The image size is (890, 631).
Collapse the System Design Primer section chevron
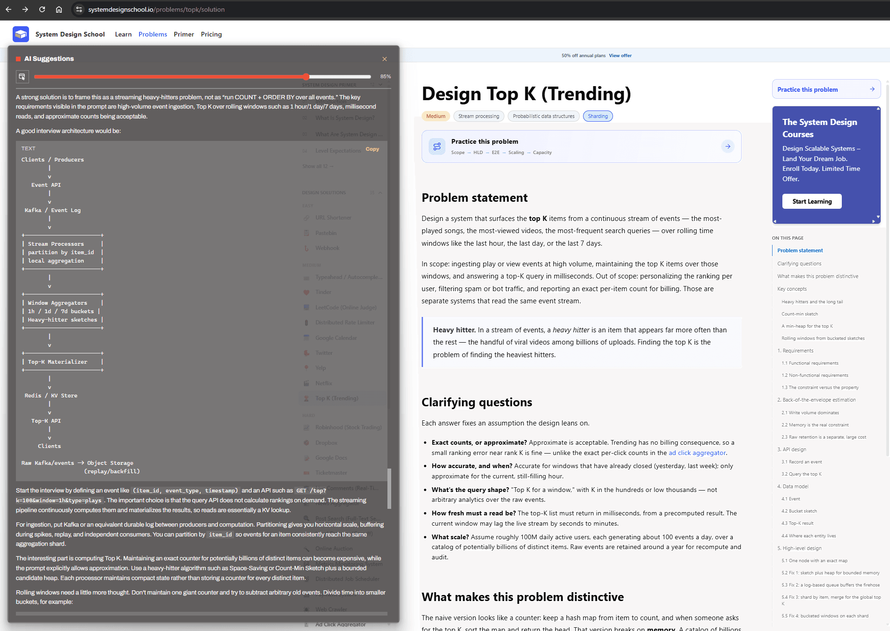(x=380, y=85)
